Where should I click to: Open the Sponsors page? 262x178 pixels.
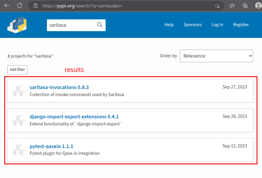pyautogui.click(x=193, y=25)
